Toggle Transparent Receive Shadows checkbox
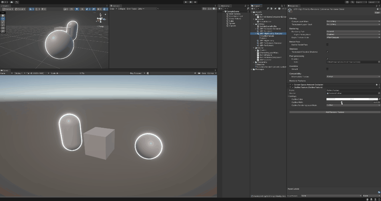This screenshot has height=201, width=381. (327, 52)
